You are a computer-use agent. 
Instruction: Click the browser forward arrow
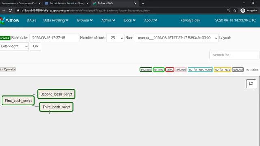[x=4, y=11]
